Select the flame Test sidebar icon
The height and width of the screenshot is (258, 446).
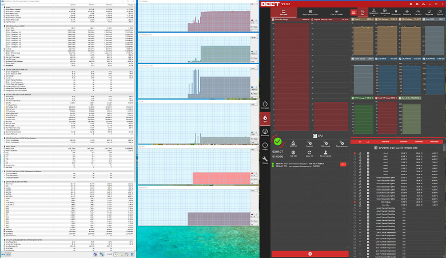point(265,118)
